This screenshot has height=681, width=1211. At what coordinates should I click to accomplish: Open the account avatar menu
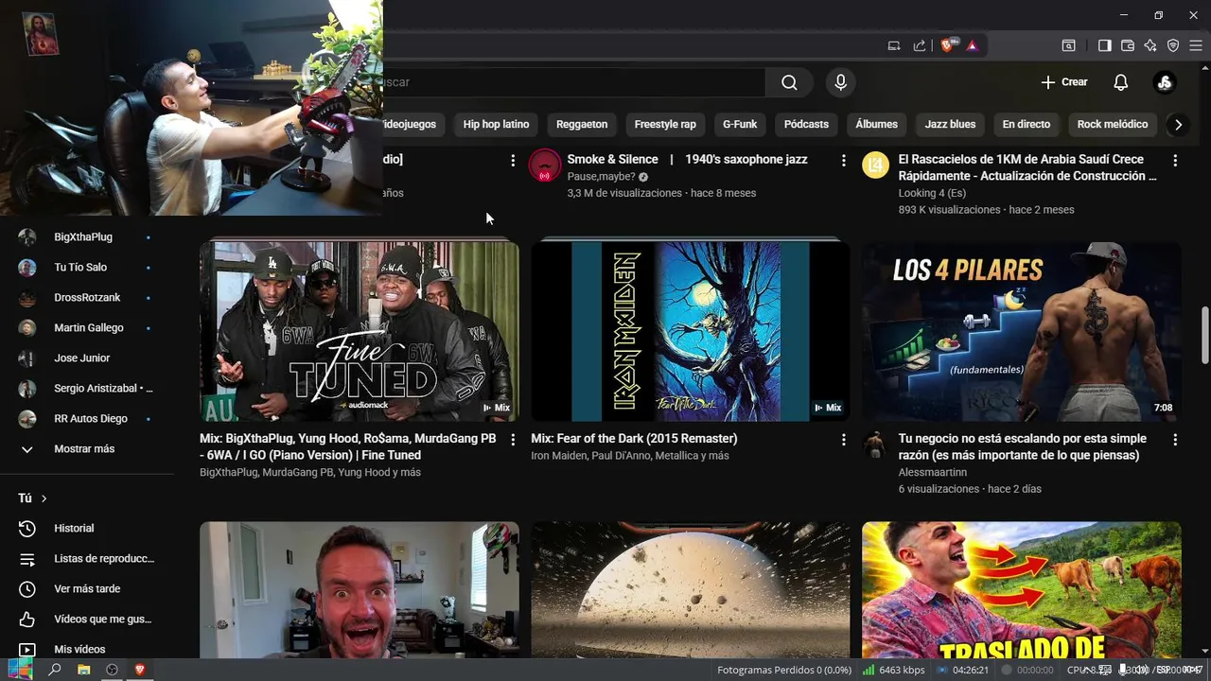click(1165, 82)
